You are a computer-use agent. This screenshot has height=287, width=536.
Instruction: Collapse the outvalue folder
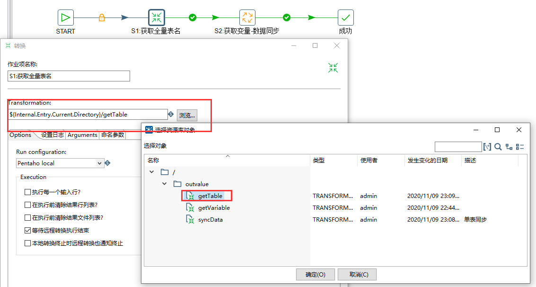click(x=165, y=184)
